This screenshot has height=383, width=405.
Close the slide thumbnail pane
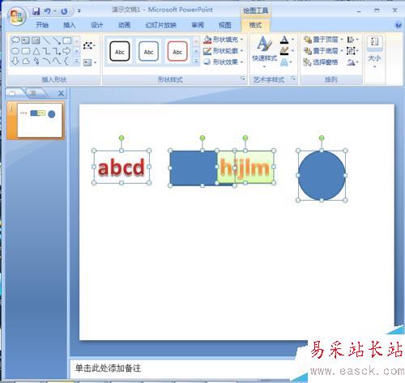click(61, 93)
